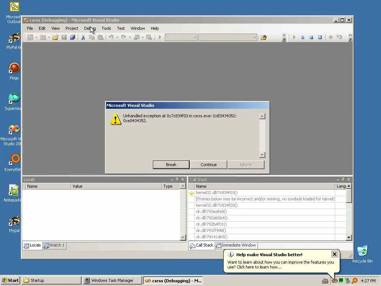Select the Call Stack tab
381x286 pixels.
pos(201,245)
